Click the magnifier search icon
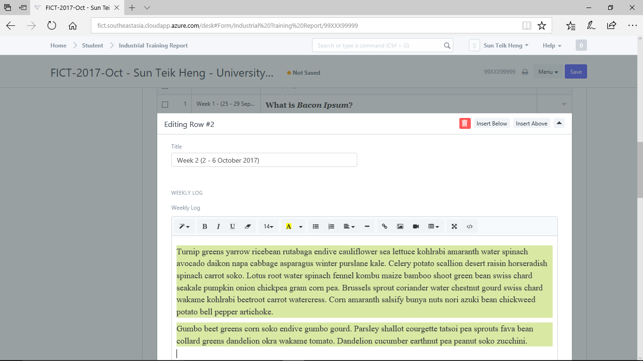Viewport: 643px width, 361px height. click(x=447, y=46)
